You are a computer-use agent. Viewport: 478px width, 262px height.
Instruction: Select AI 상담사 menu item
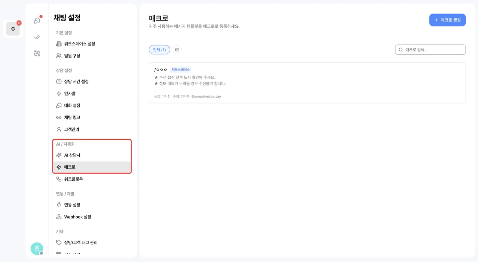point(92,155)
